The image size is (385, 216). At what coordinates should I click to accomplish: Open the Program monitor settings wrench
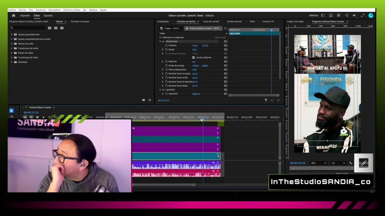click(x=351, y=163)
